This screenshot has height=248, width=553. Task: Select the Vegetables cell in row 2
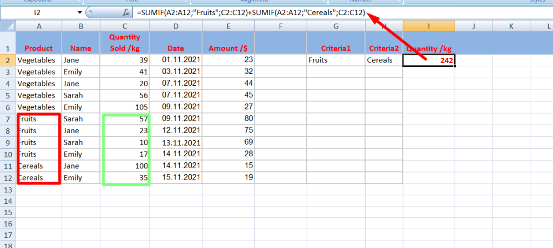pyautogui.click(x=39, y=60)
